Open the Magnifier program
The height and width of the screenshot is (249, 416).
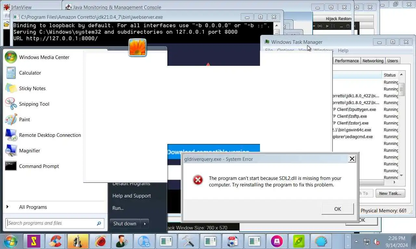click(30, 151)
